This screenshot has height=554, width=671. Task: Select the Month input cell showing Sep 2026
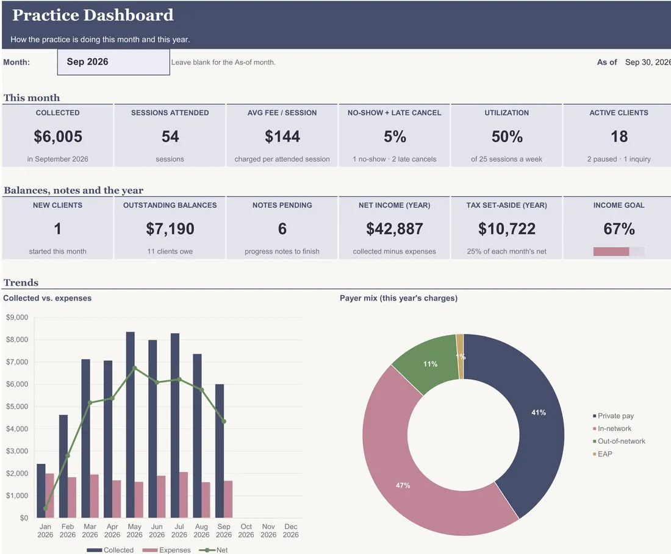(113, 62)
